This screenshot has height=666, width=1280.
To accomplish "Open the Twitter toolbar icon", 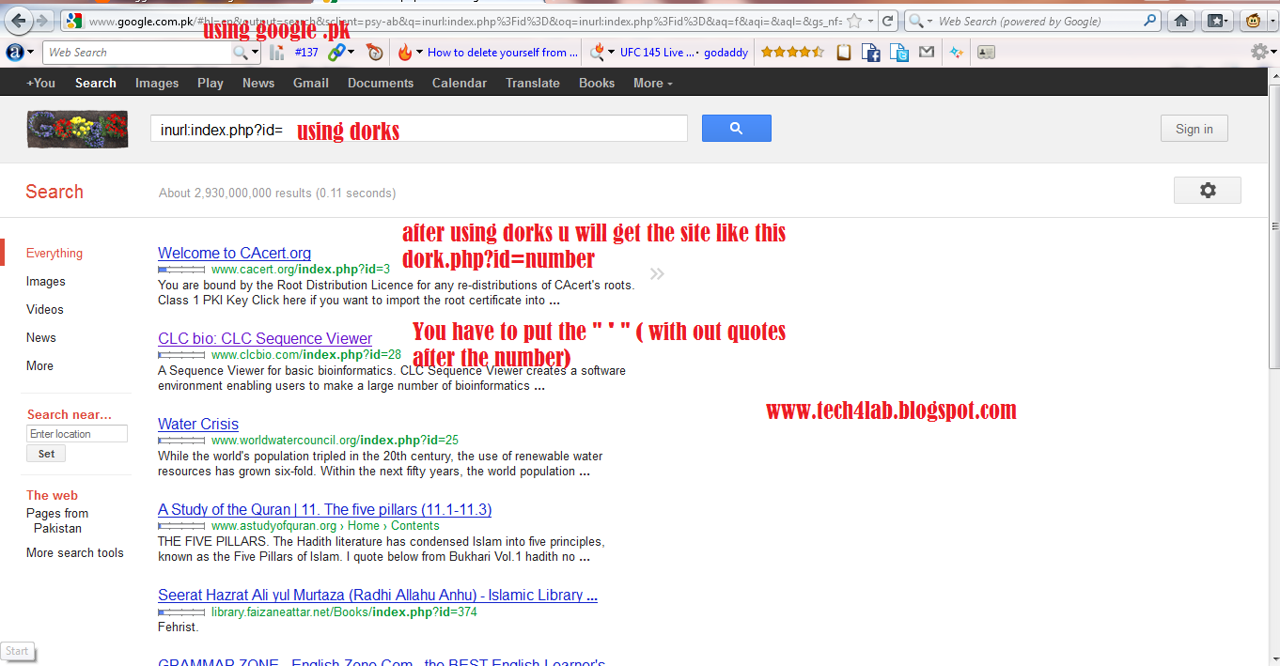I will click(899, 54).
